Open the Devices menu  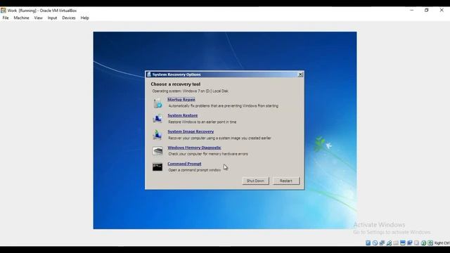coord(69,18)
